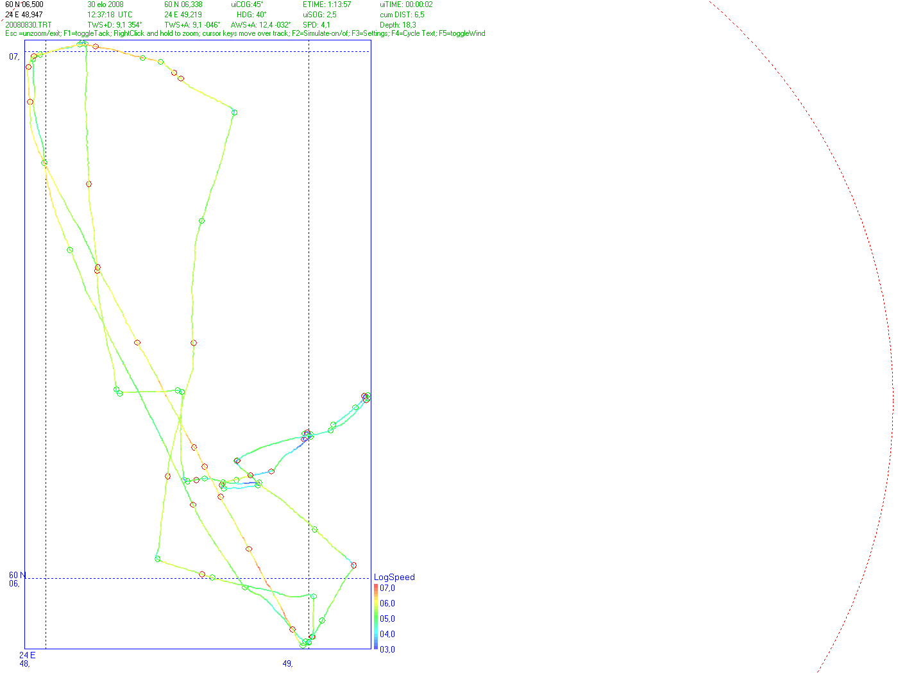Click the ETIME: 1:13:57 readout
The height and width of the screenshot is (673, 898).
pos(327,4)
